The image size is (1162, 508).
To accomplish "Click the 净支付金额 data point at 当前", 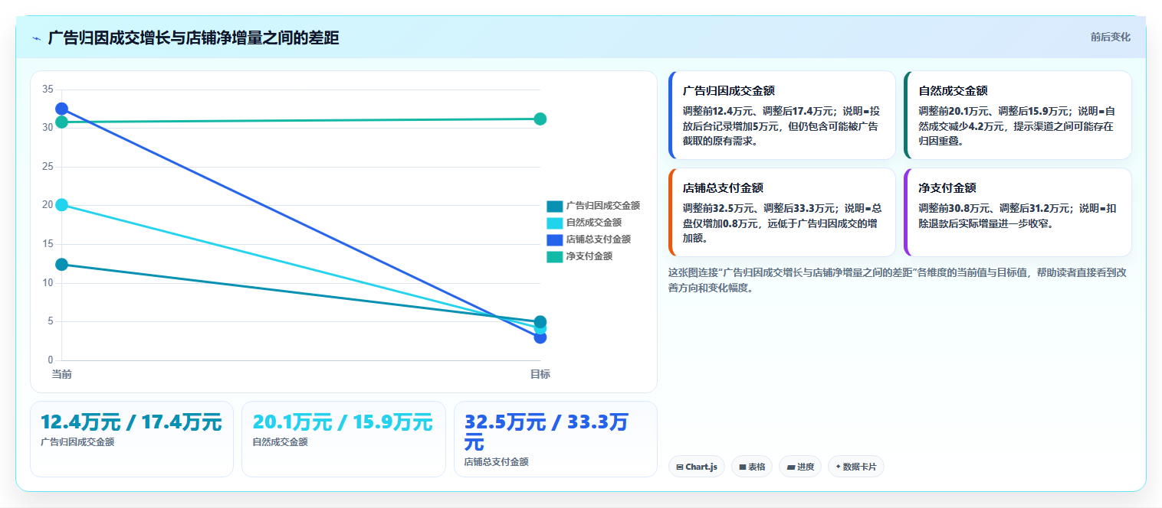I will 61,122.
